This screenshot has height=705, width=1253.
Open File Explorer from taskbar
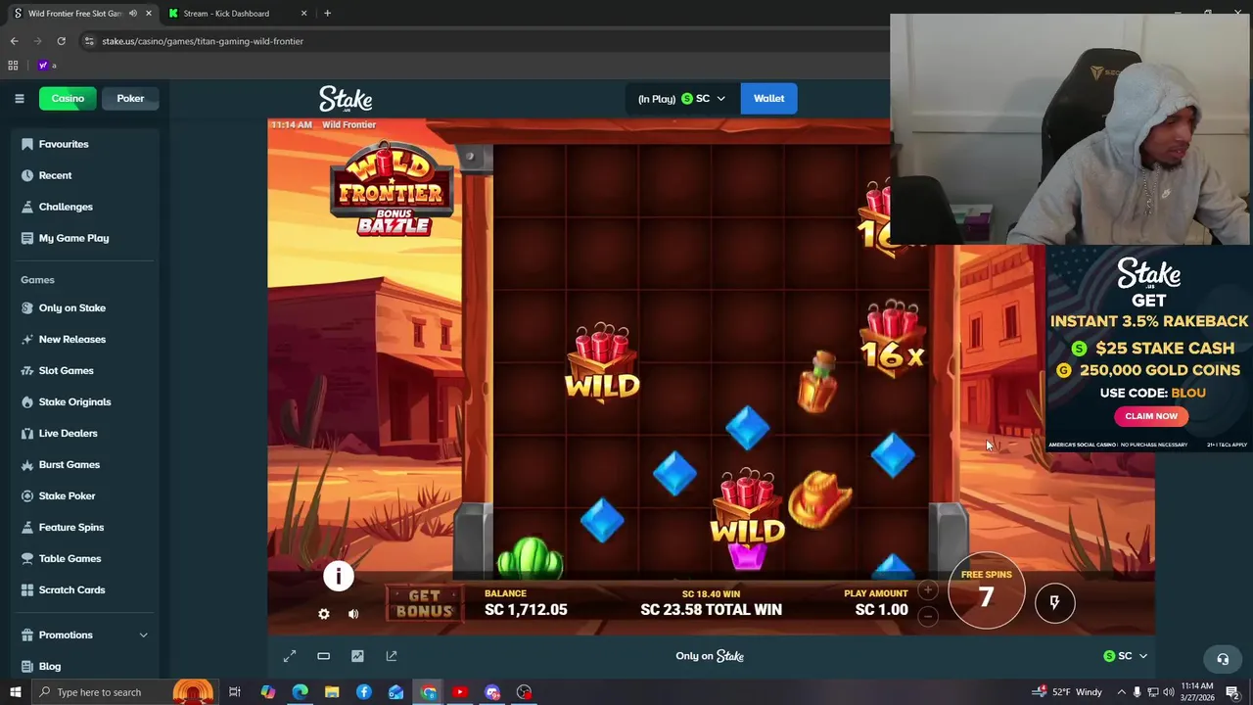pos(332,692)
